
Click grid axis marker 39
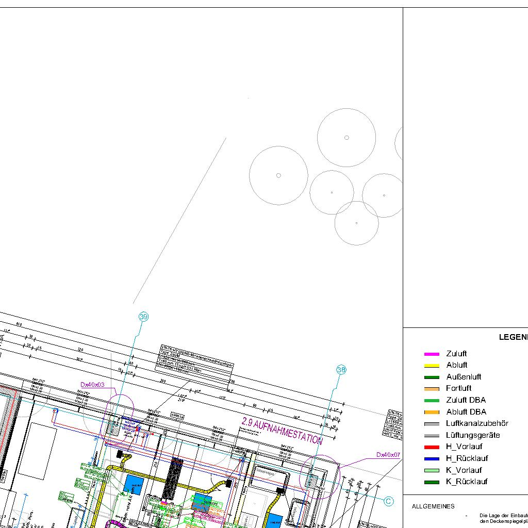click(x=144, y=317)
